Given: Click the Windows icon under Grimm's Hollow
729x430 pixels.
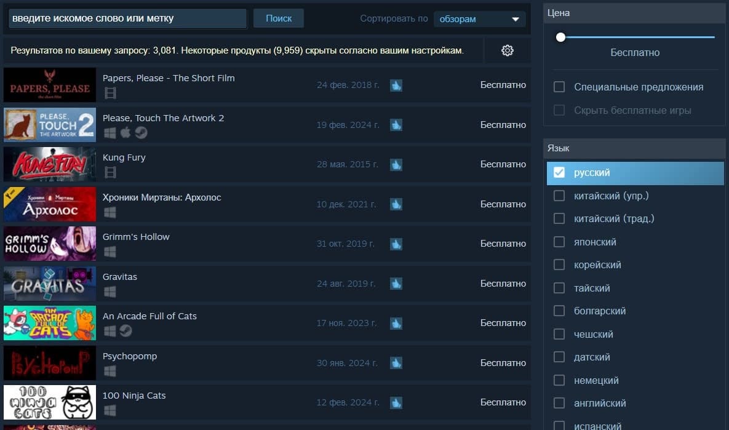Looking at the screenshot, I should point(110,252).
